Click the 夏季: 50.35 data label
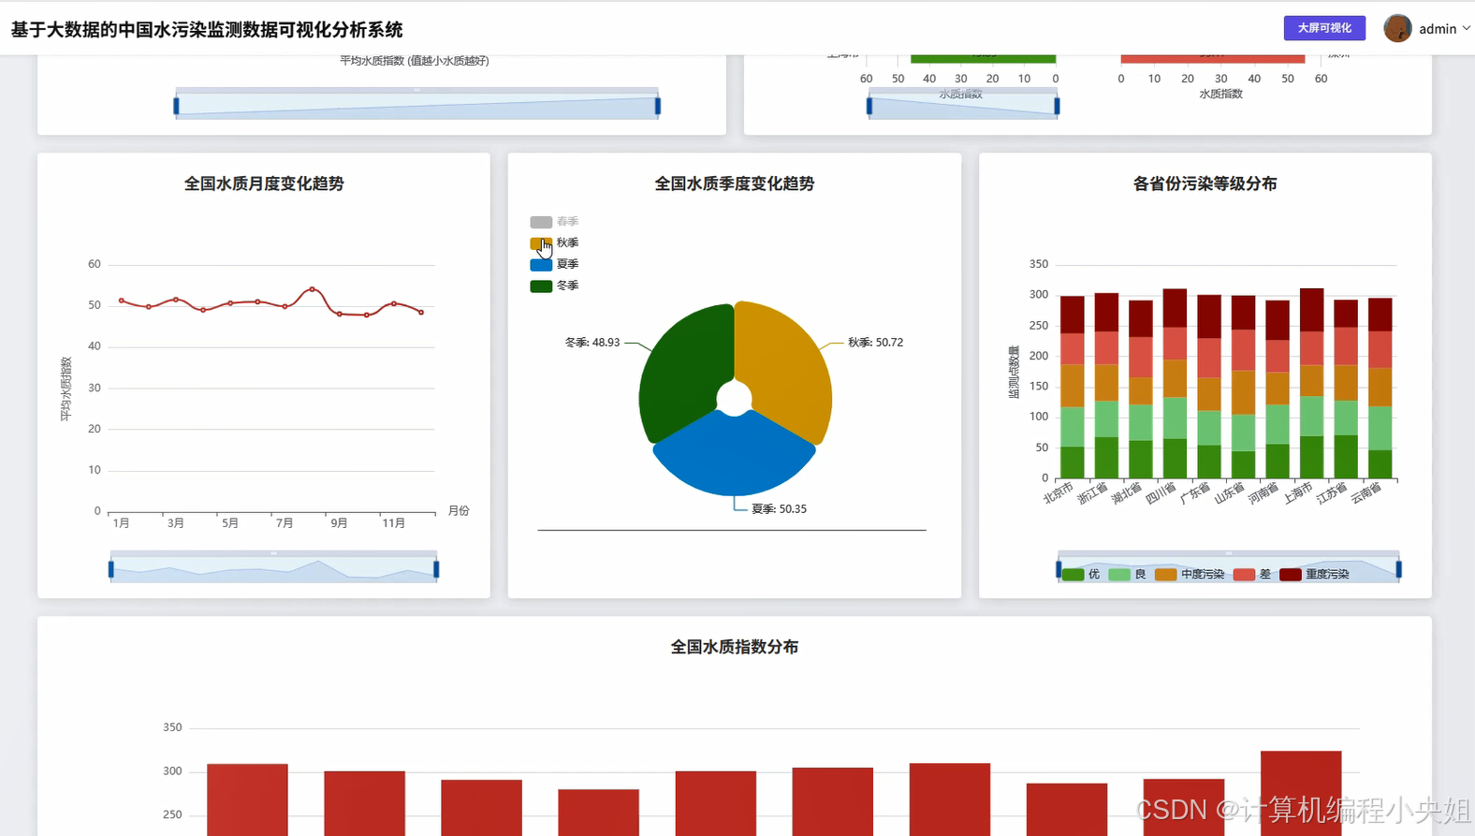Screen dimensions: 1475x836 pyautogui.click(x=779, y=509)
